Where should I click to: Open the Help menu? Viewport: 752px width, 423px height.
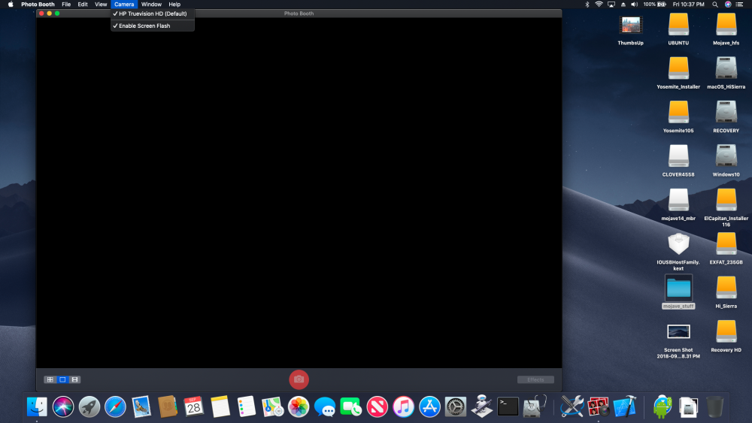(174, 5)
